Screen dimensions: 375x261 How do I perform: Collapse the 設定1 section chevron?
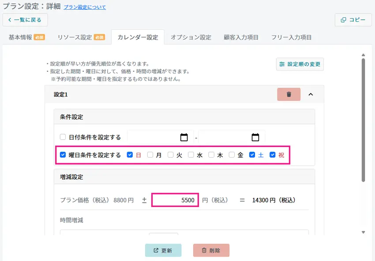coord(311,94)
